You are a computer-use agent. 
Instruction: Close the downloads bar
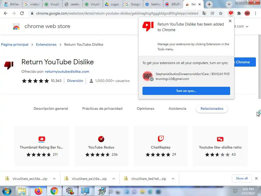coord(256,178)
